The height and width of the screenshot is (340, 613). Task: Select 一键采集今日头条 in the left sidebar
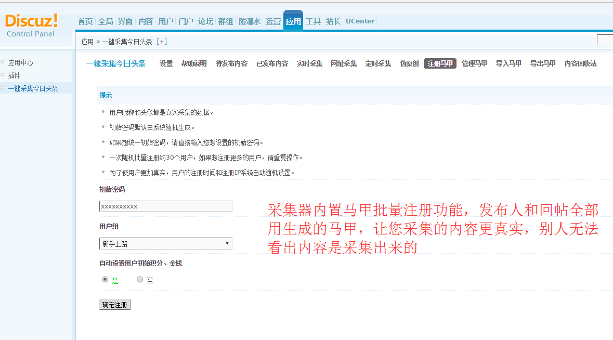pos(33,88)
